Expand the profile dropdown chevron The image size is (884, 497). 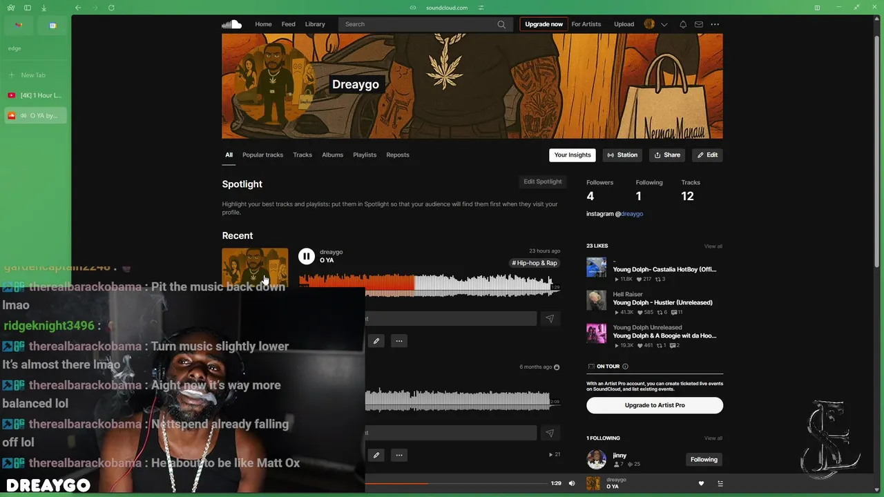pos(664,24)
